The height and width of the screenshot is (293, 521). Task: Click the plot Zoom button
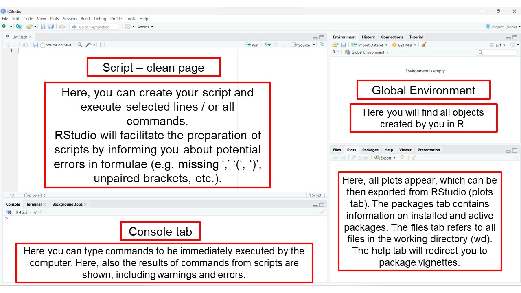tap(359, 158)
